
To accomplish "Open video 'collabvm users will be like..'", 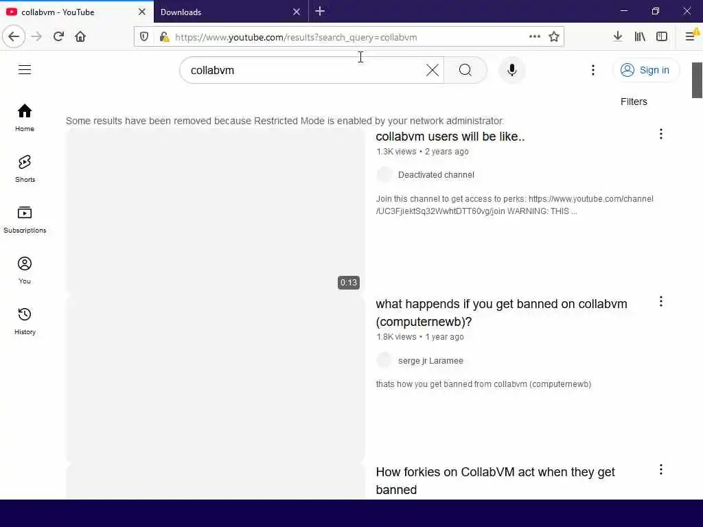I will pos(450,137).
